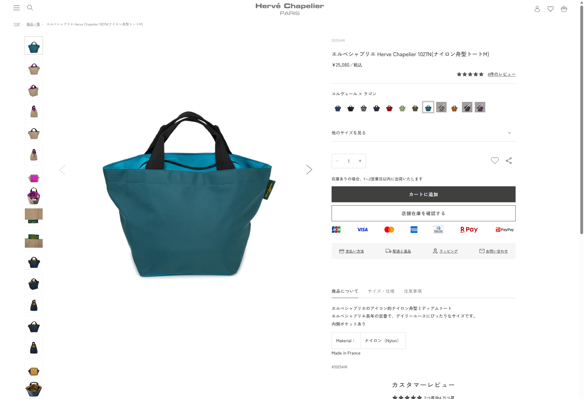584x399 pixels.
Task: Open the hamburger navigation menu
Action: point(17,8)
